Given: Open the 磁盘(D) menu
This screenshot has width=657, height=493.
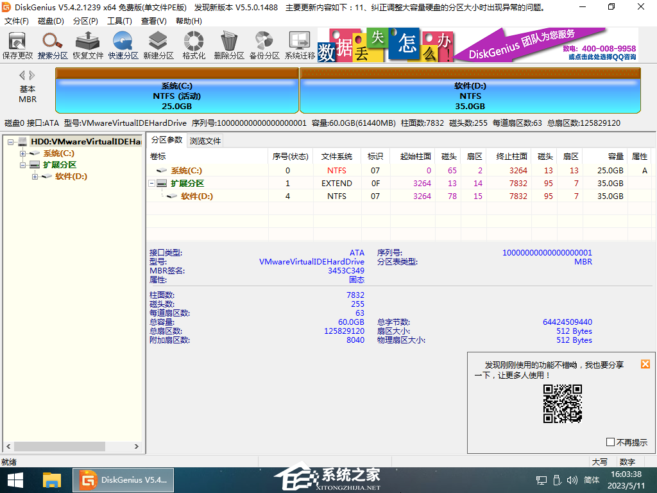Looking at the screenshot, I should tap(51, 21).
